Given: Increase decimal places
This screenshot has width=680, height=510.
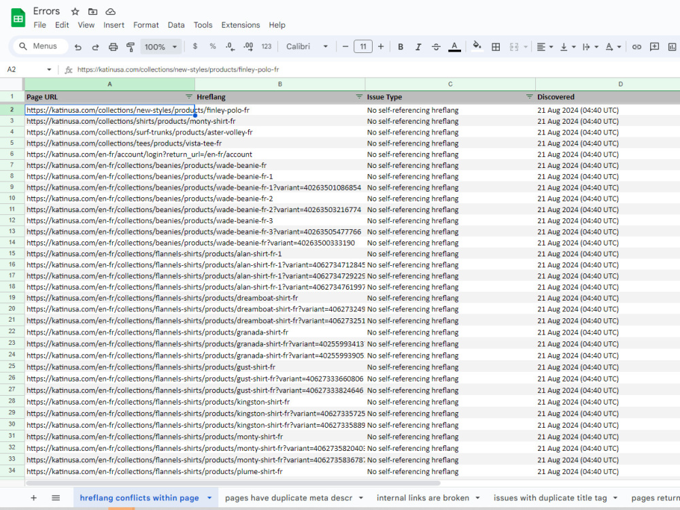Looking at the screenshot, I should [x=248, y=46].
